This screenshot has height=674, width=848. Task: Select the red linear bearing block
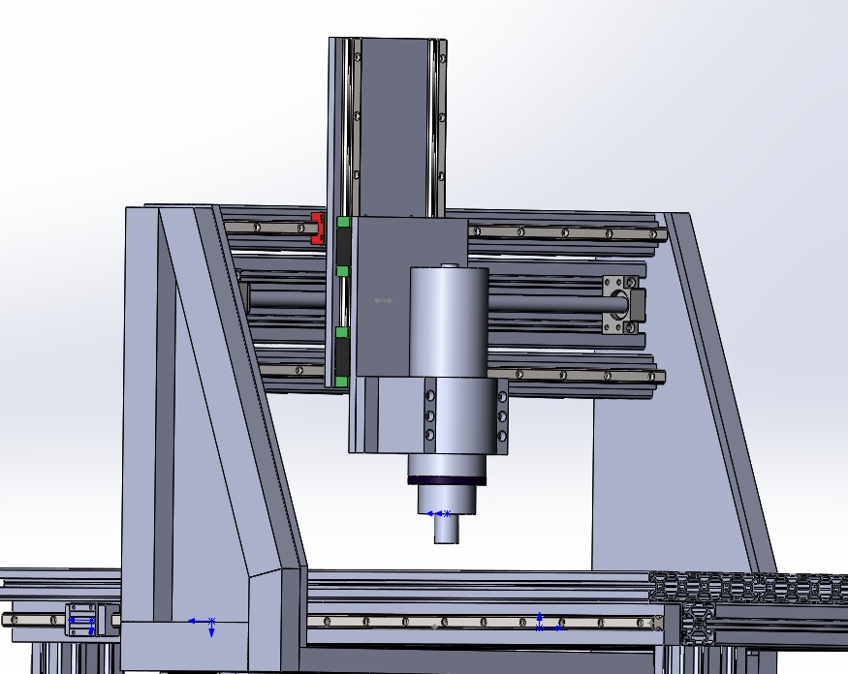pos(318,228)
